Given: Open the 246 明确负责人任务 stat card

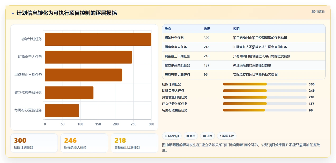Looking at the screenshot, I should point(84,143).
